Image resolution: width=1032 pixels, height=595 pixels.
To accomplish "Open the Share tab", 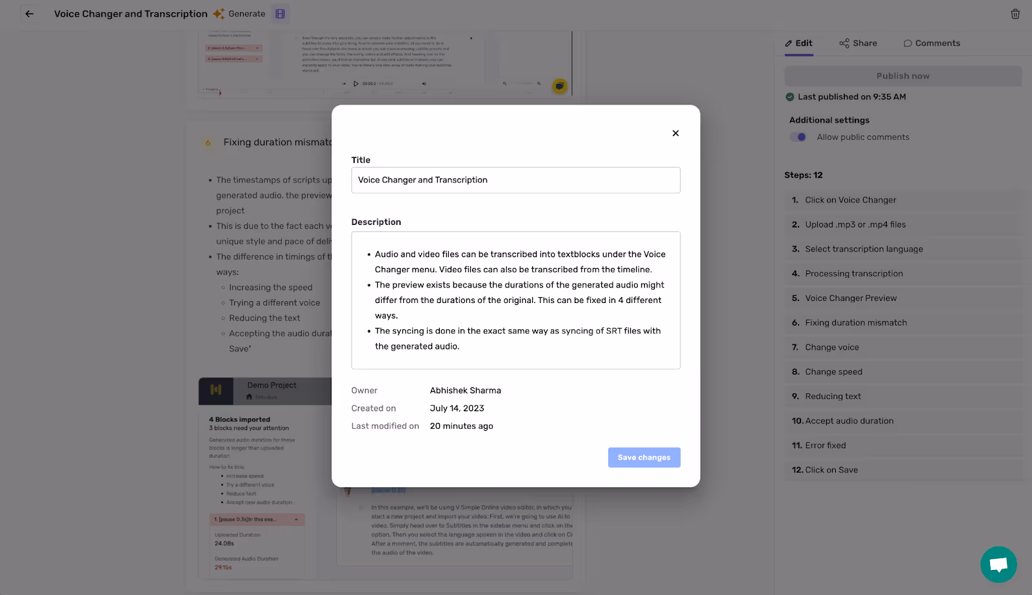I will (x=858, y=43).
